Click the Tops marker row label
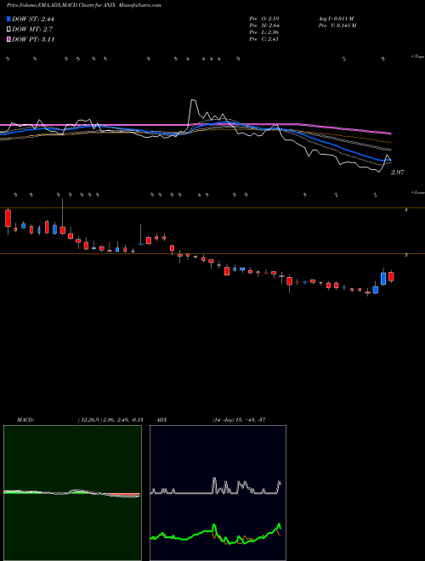Viewport: 425px width, 561px height. click(x=417, y=57)
